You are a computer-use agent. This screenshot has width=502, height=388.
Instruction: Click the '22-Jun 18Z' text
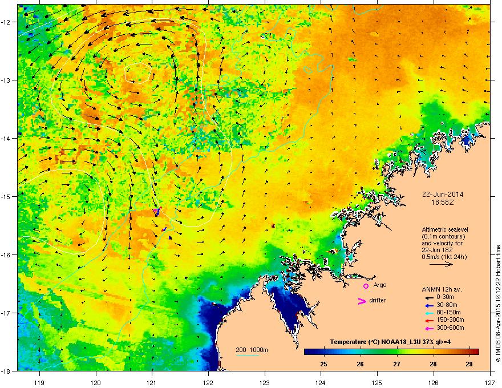436,250
